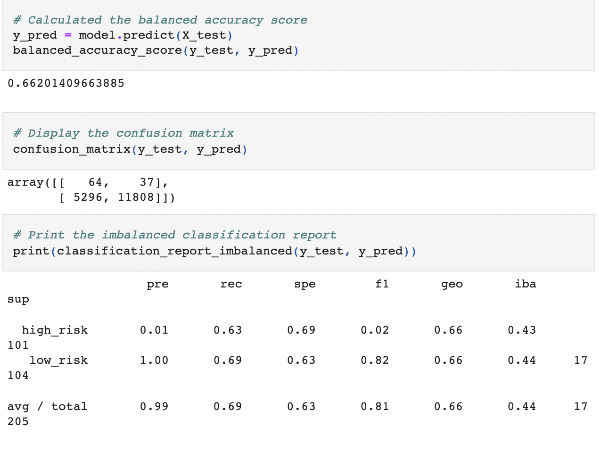Click the low_risk f1 value 0.82
Screen dimensions: 609x451
[375, 361]
